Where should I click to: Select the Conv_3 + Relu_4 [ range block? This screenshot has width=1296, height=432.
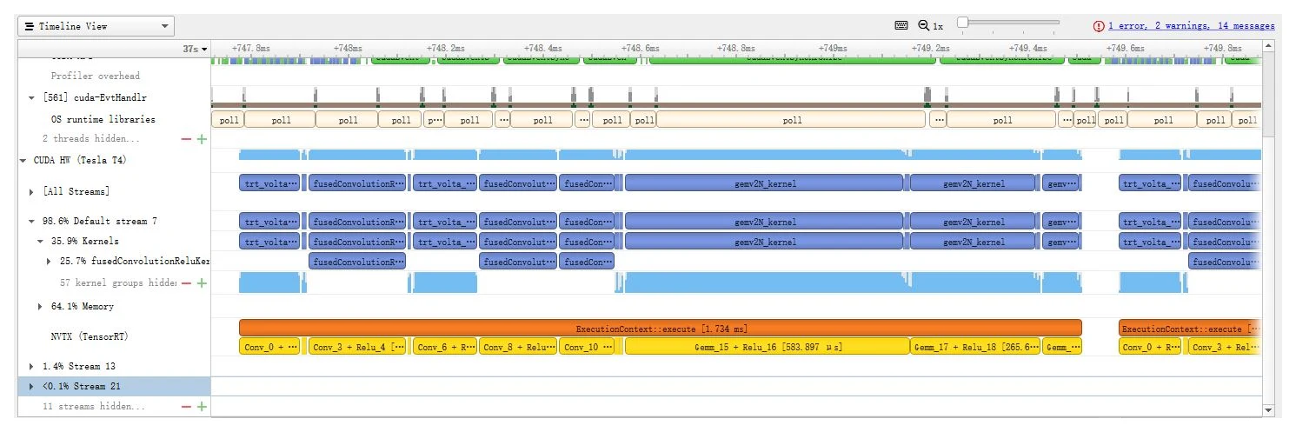pos(358,347)
